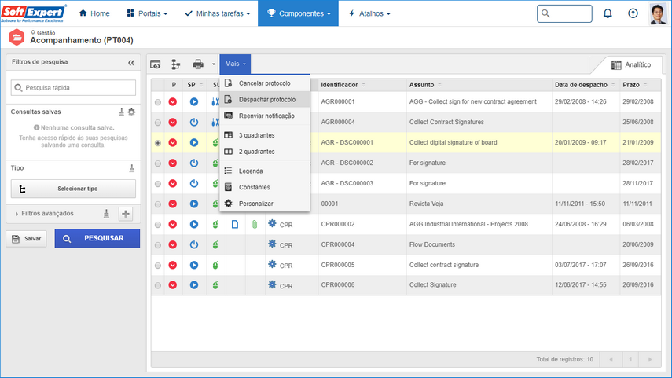The width and height of the screenshot is (672, 378).
Task: Switch to the Analítico tab
Action: 631,64
